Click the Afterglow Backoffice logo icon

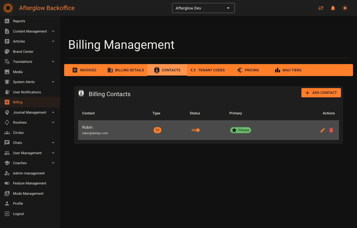8,8
